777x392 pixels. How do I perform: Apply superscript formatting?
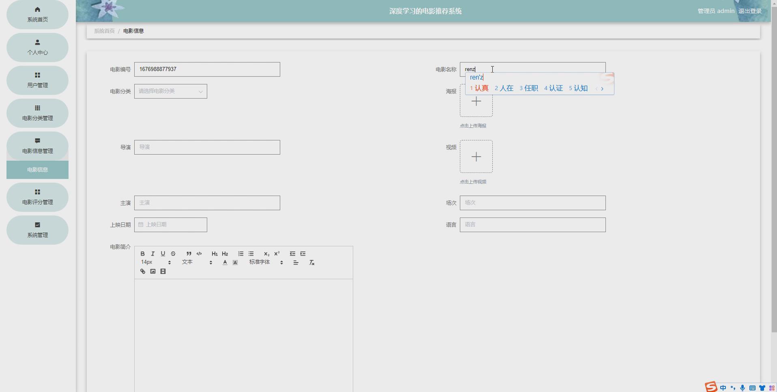pos(277,254)
